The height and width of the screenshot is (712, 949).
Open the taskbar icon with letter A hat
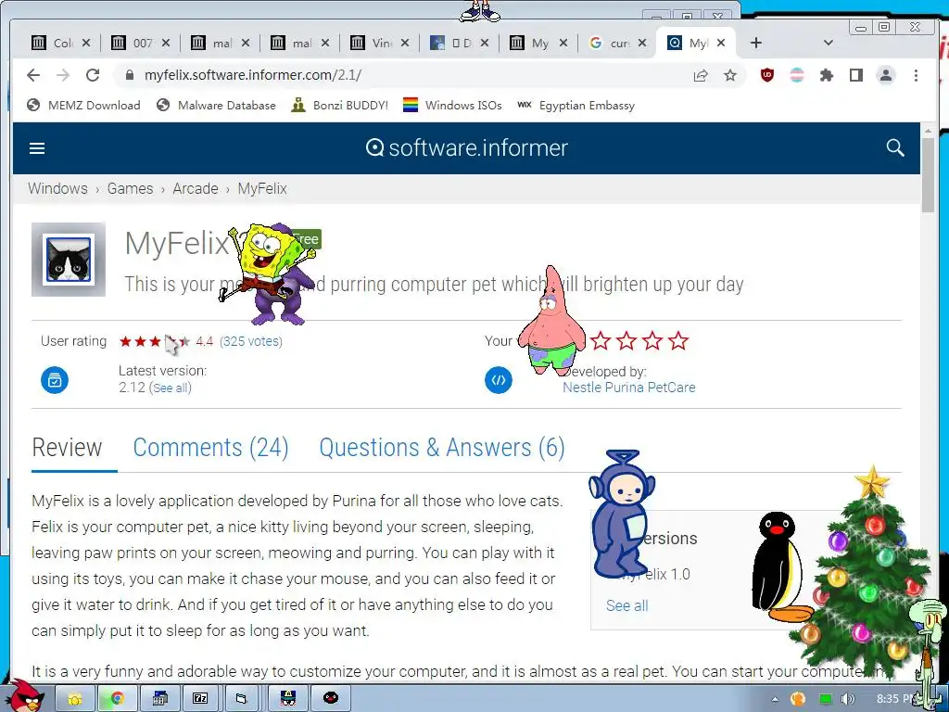coord(289,698)
